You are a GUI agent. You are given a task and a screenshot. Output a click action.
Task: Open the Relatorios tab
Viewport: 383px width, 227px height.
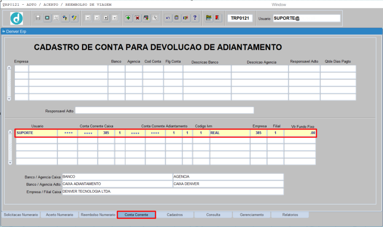[x=290, y=215]
